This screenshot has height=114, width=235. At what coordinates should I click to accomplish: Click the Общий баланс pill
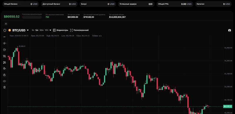[x=21, y=4]
